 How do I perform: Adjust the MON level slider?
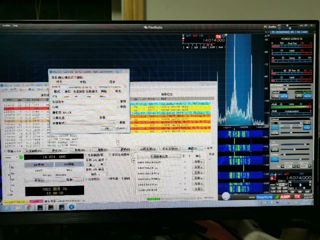(x=295, y=133)
